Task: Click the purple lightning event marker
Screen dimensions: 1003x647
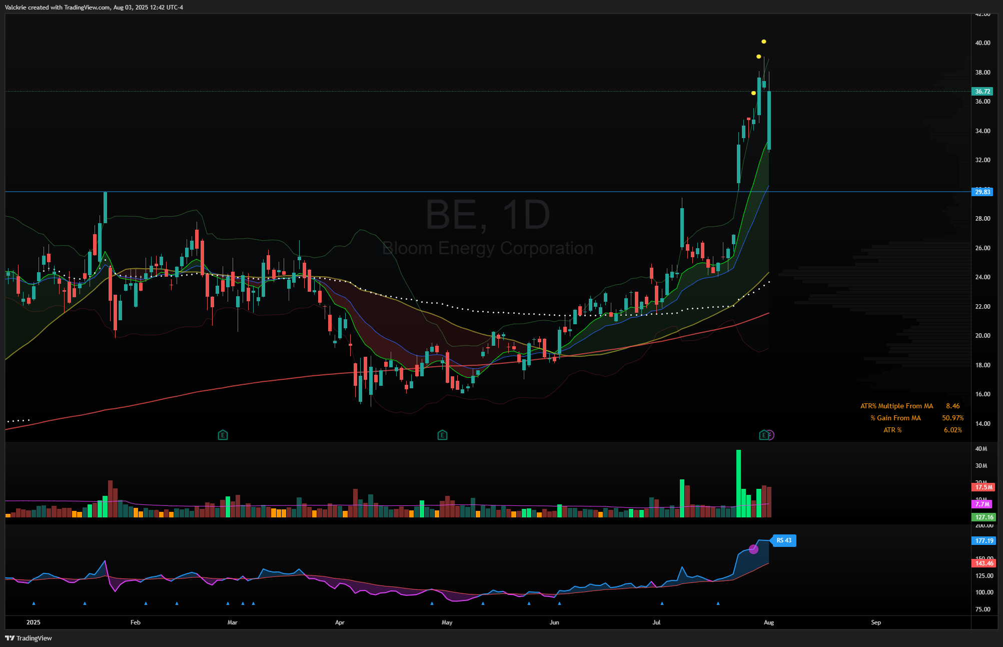Action: pos(771,435)
